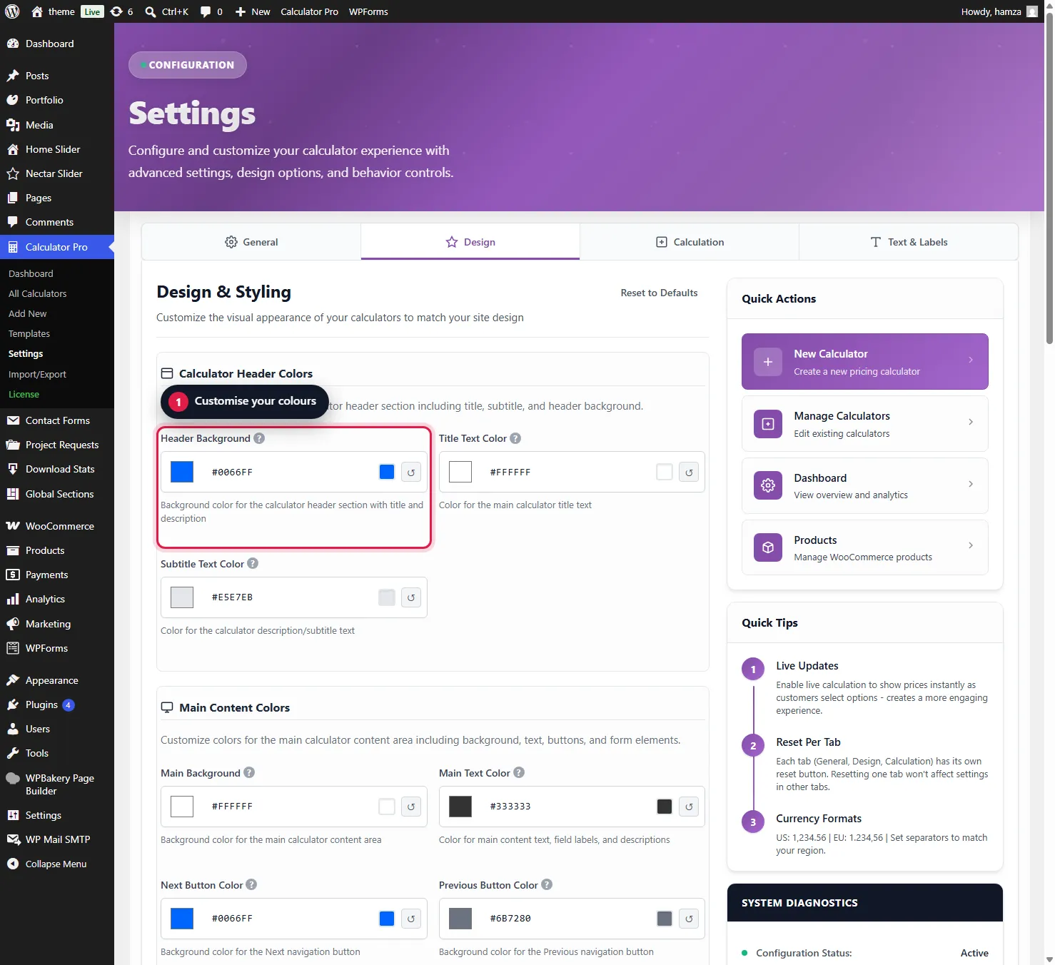
Task: Open Nectar Slider sidebar item
Action: (57, 173)
